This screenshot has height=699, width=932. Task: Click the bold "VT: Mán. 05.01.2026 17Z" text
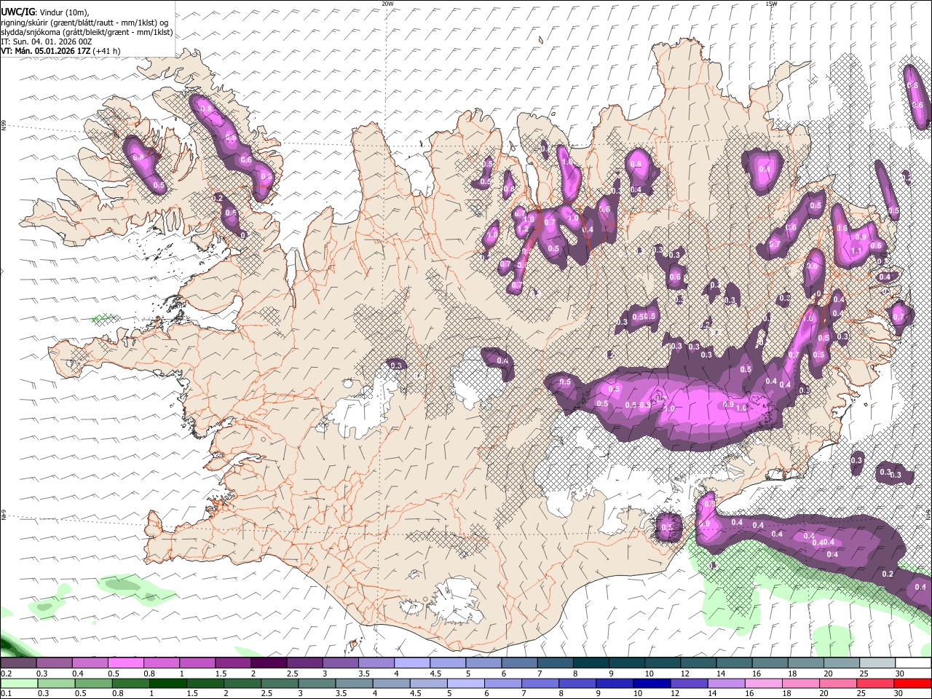coord(45,51)
